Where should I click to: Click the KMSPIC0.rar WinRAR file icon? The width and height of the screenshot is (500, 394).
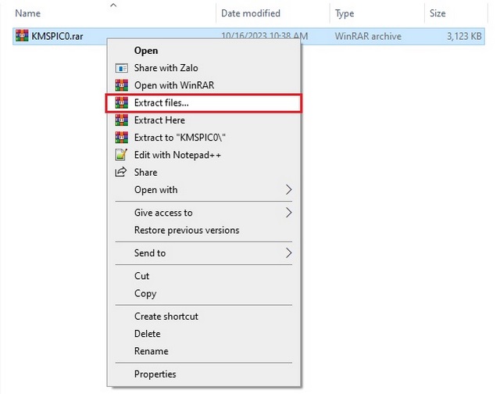[x=22, y=36]
